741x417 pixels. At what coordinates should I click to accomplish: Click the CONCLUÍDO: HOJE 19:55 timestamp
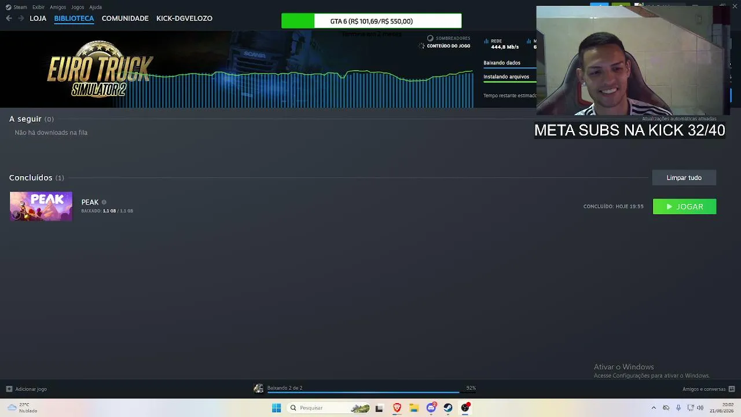(614, 206)
